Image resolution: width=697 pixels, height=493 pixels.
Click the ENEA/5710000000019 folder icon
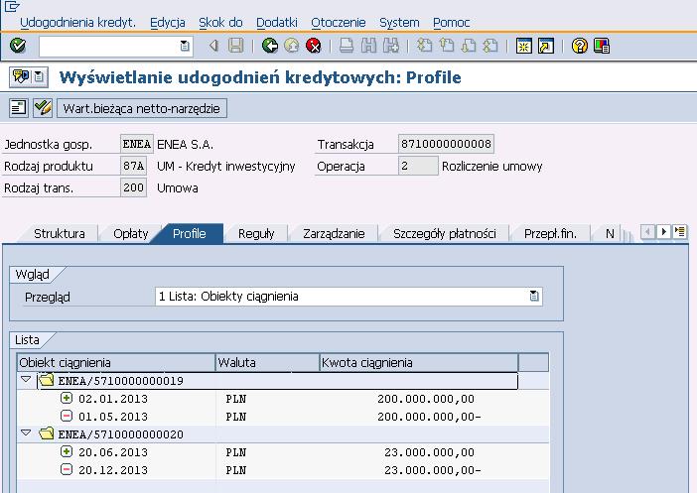46,380
